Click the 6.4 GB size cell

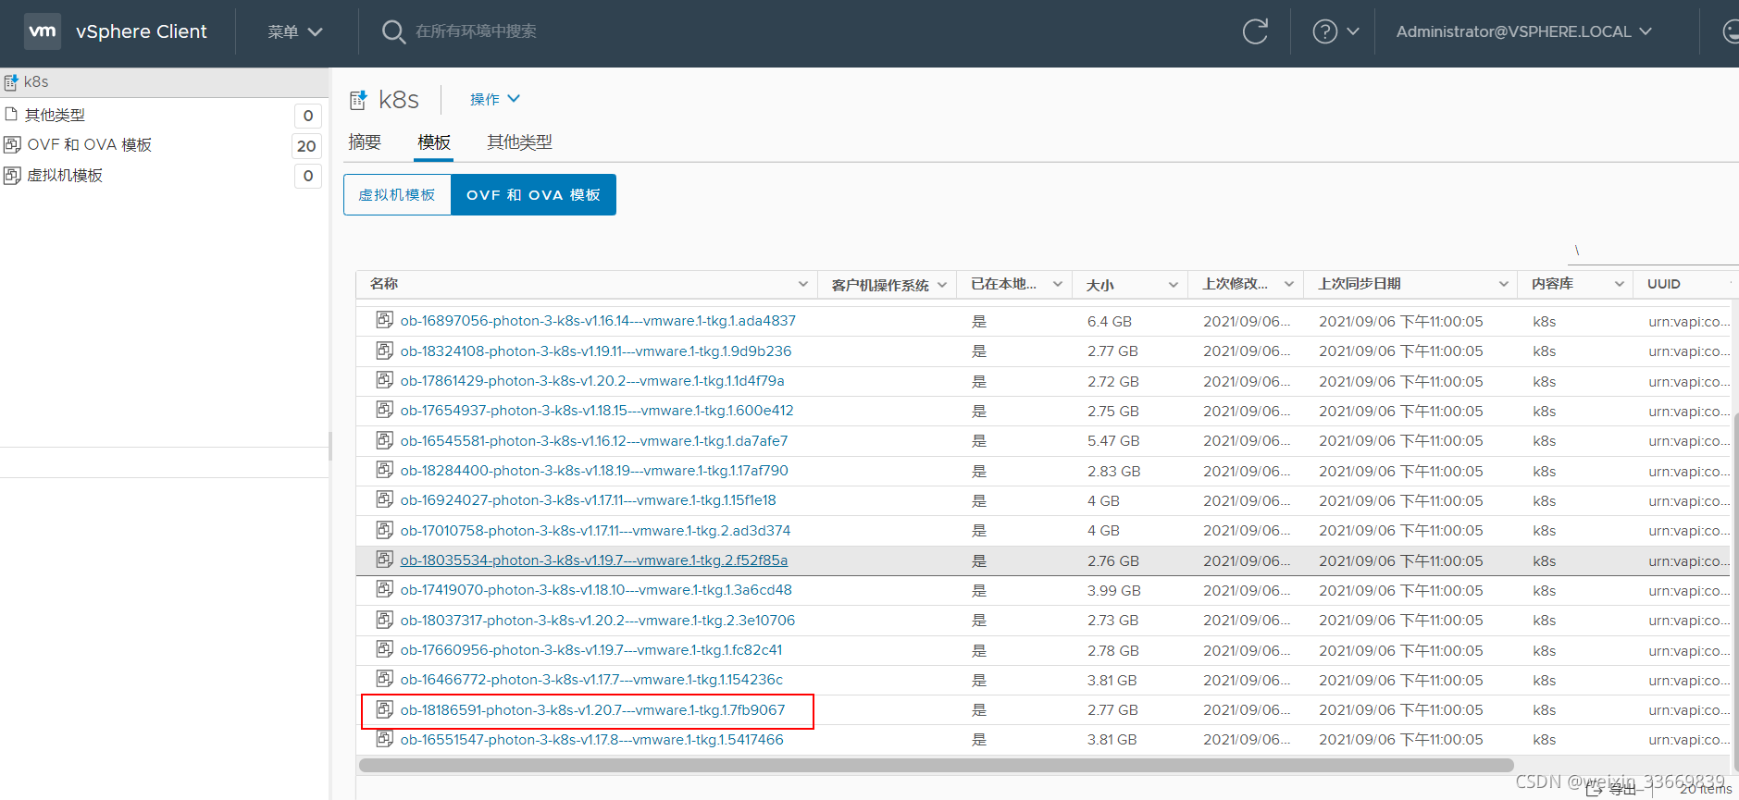tap(1110, 321)
